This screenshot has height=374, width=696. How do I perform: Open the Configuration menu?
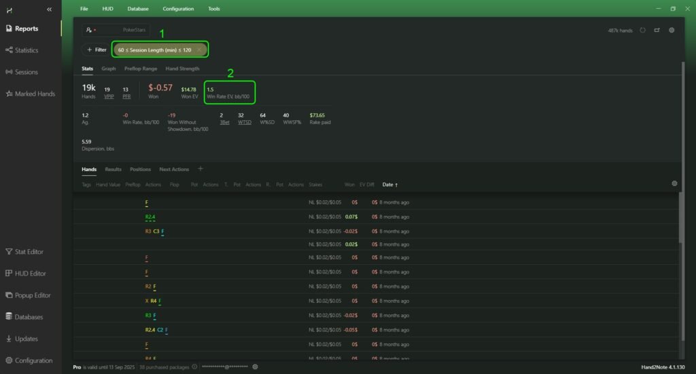178,9
